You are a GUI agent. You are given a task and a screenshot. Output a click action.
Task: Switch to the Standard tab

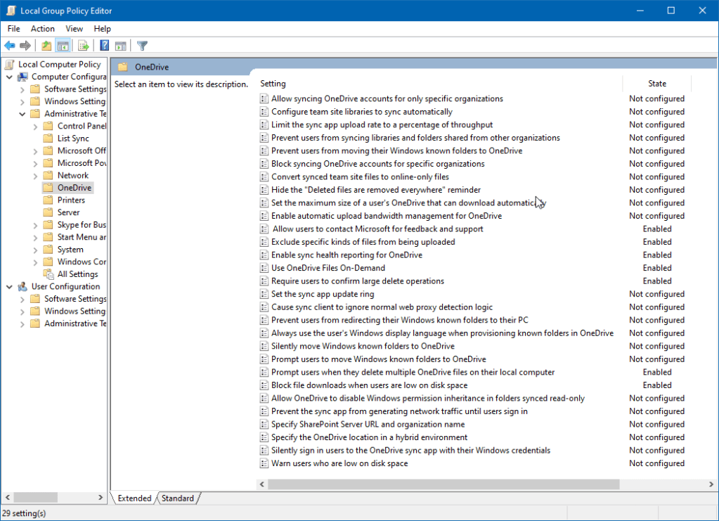pyautogui.click(x=178, y=498)
